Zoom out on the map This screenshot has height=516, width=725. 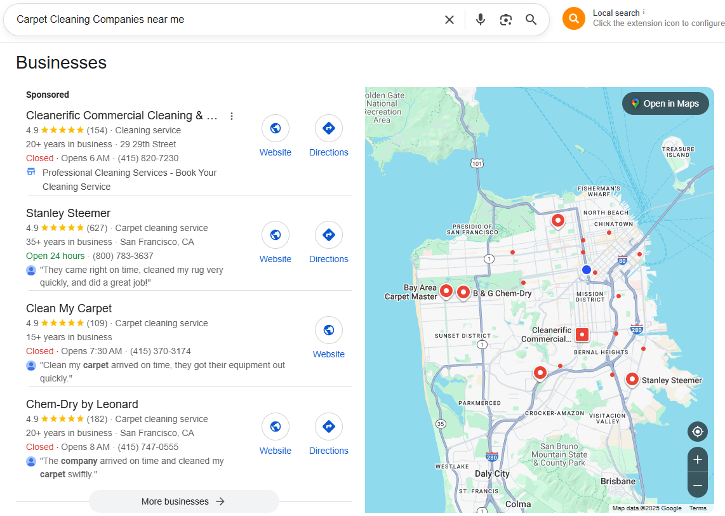pyautogui.click(x=697, y=486)
